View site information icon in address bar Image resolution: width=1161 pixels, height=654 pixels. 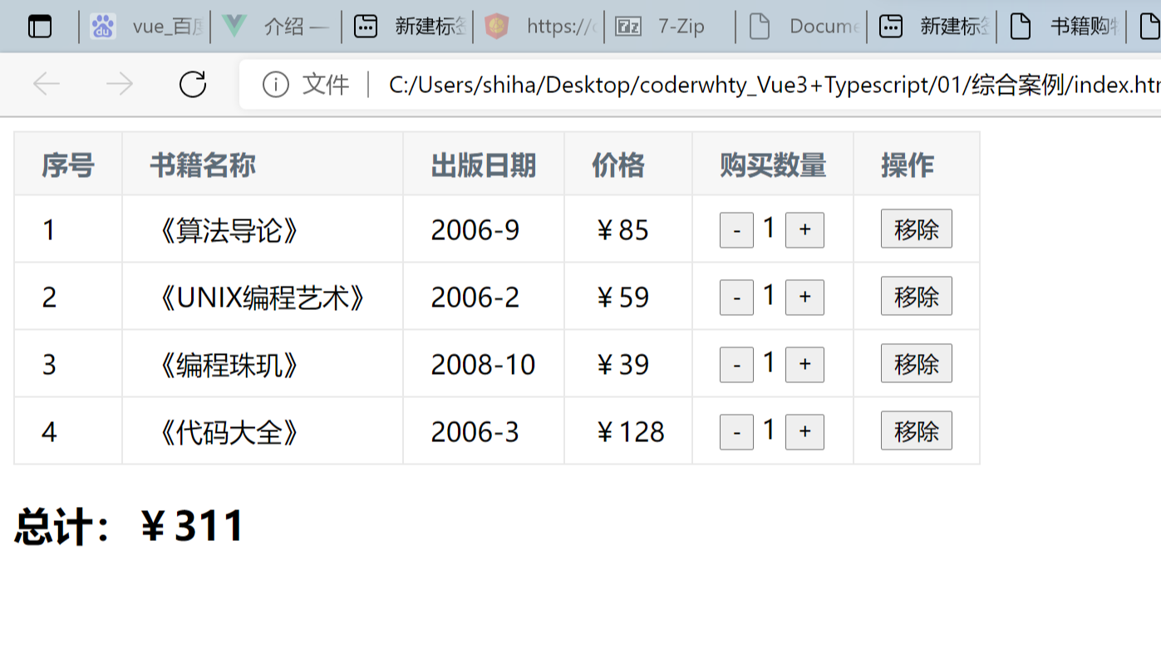[275, 84]
